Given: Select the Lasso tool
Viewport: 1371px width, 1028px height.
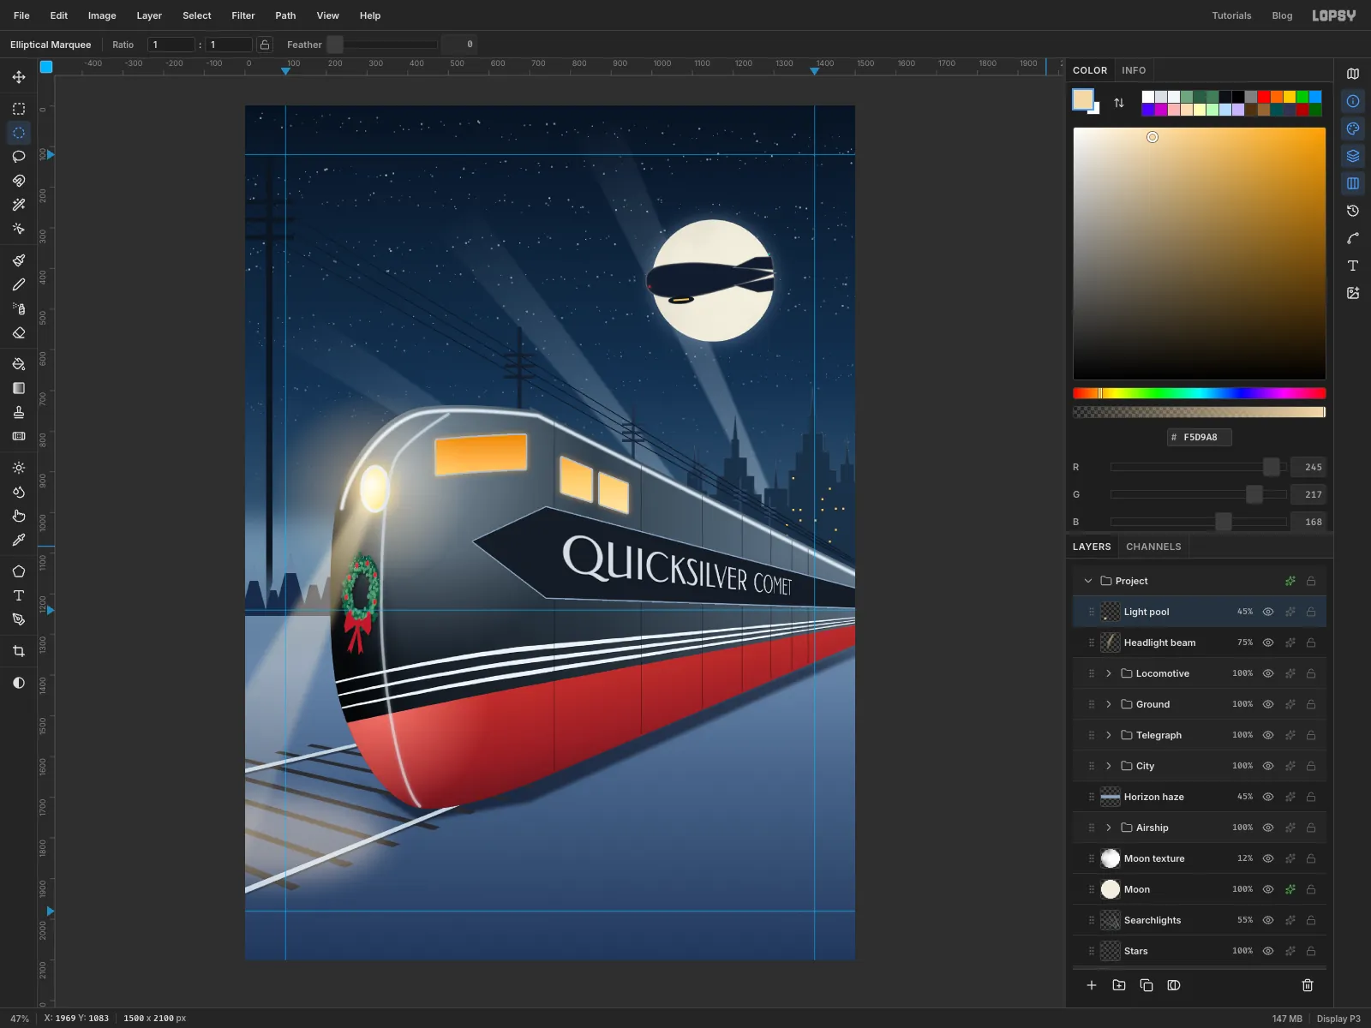Looking at the screenshot, I should (19, 157).
